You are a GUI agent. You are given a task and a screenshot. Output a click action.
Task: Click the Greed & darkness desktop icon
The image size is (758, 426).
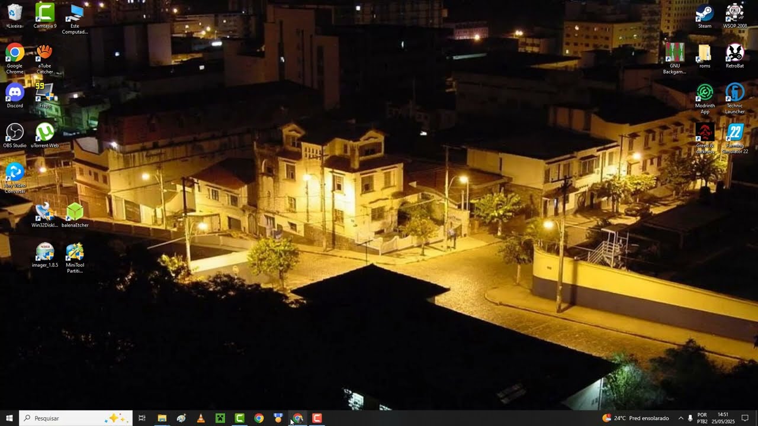[x=705, y=138]
